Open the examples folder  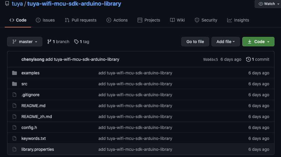tap(30, 73)
